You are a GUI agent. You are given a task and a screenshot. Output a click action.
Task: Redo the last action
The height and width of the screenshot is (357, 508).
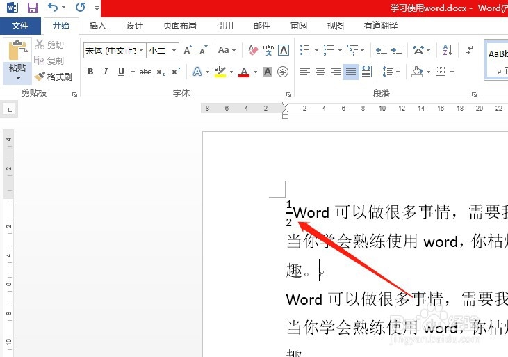(x=80, y=7)
